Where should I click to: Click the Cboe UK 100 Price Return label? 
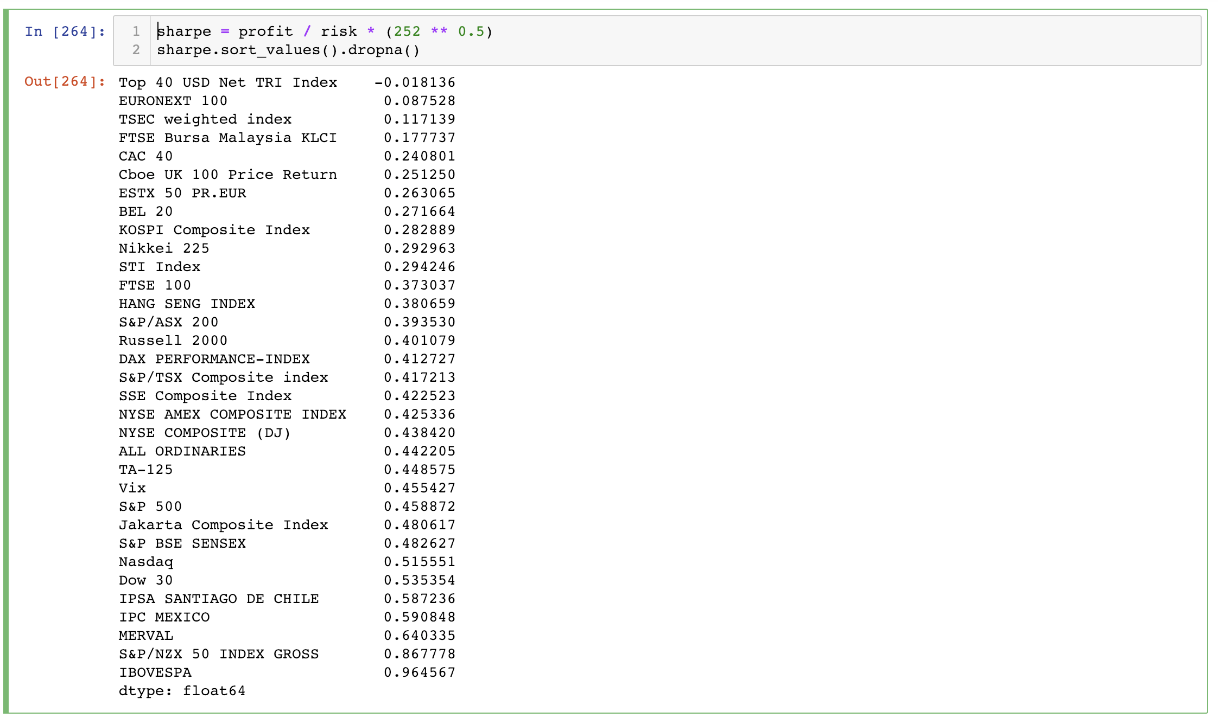[228, 175]
